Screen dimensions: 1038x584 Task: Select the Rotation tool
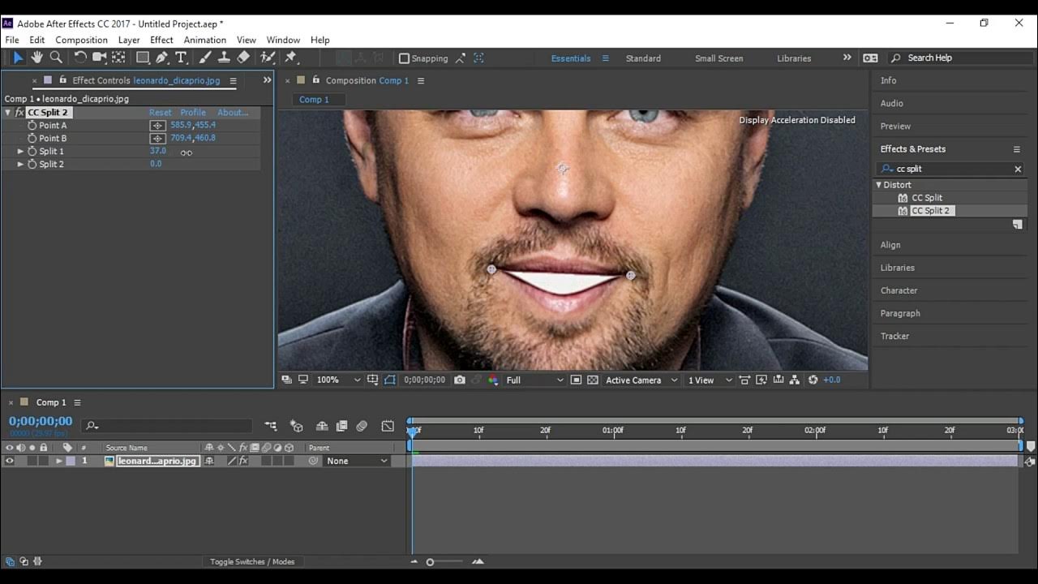(80, 58)
